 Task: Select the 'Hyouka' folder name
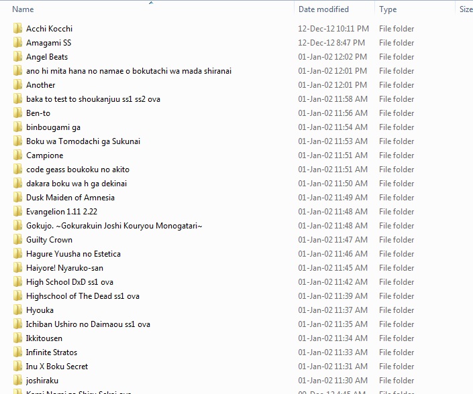coord(40,310)
